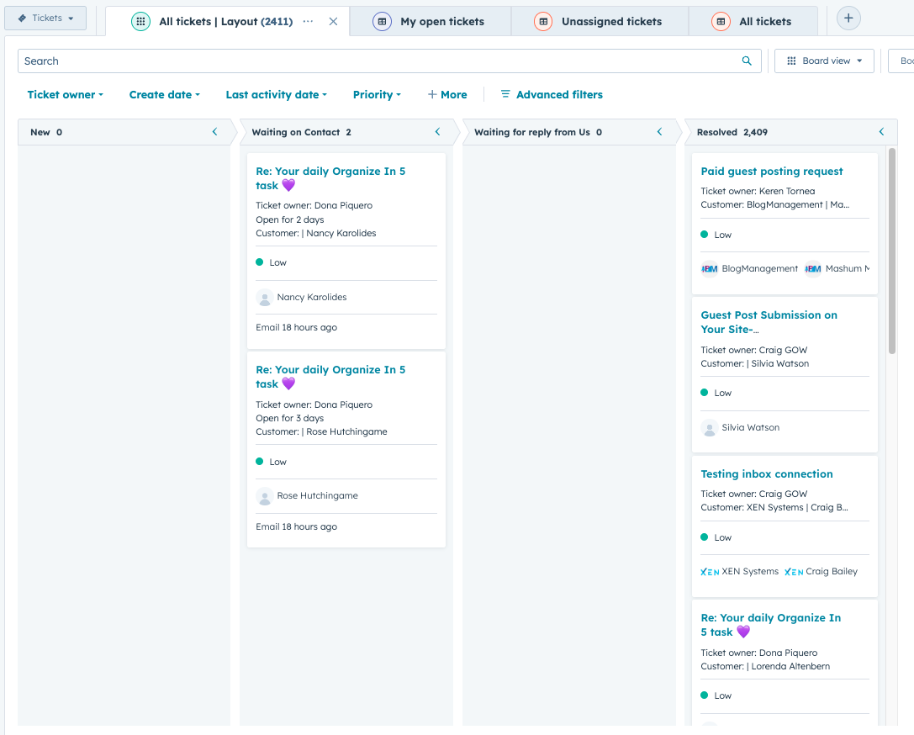Open Guest Post Submission on Your Site ticket
This screenshot has height=735, width=914.
tap(769, 322)
